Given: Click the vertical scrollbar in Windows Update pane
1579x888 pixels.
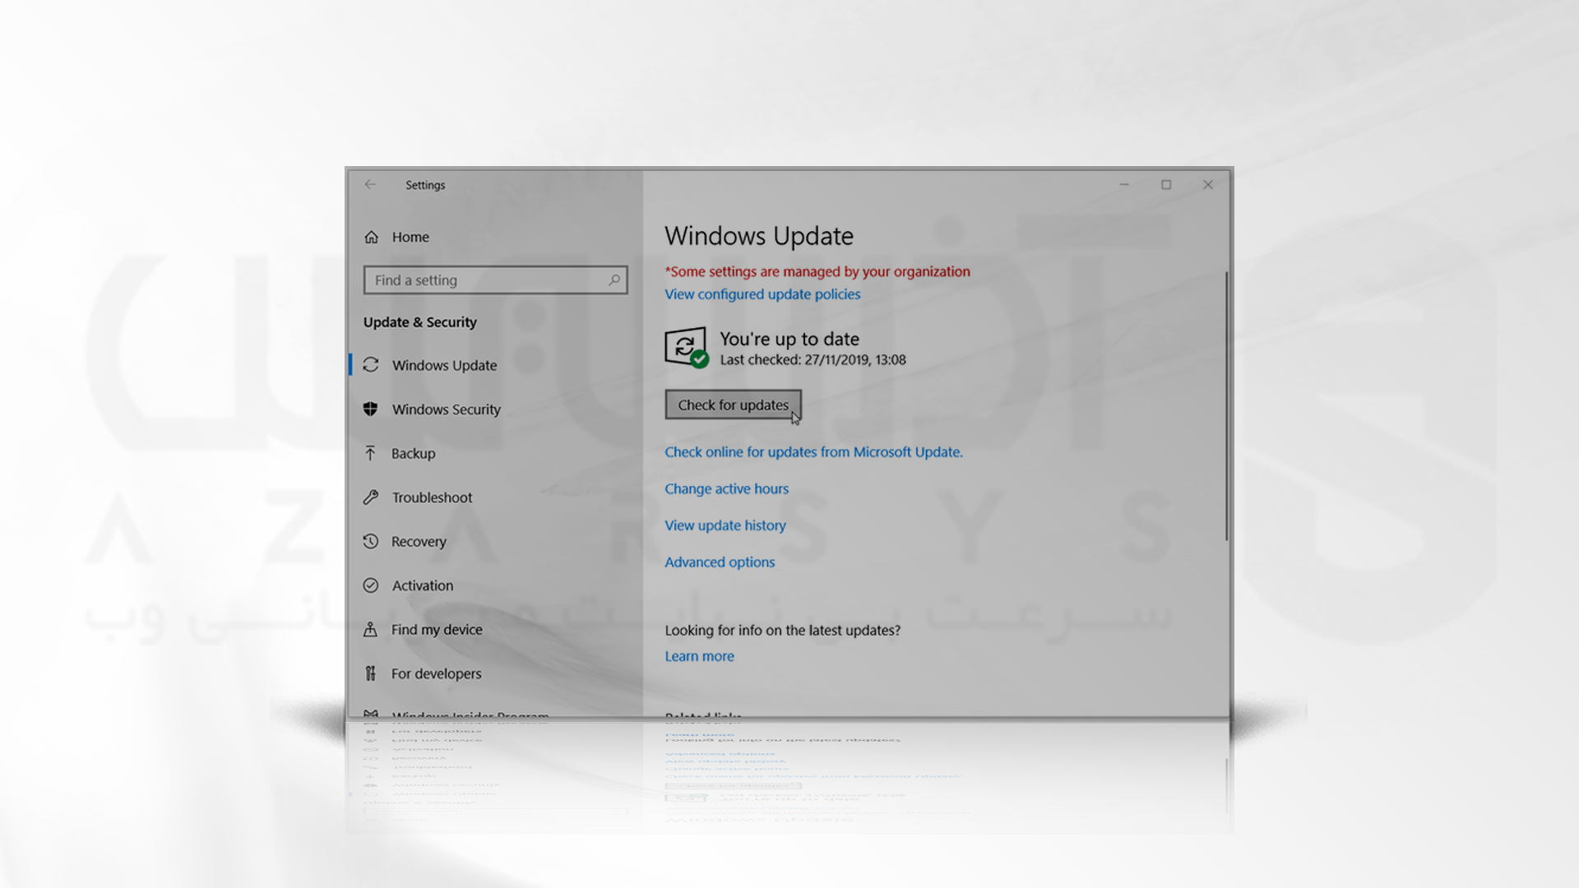Looking at the screenshot, I should (1226, 406).
